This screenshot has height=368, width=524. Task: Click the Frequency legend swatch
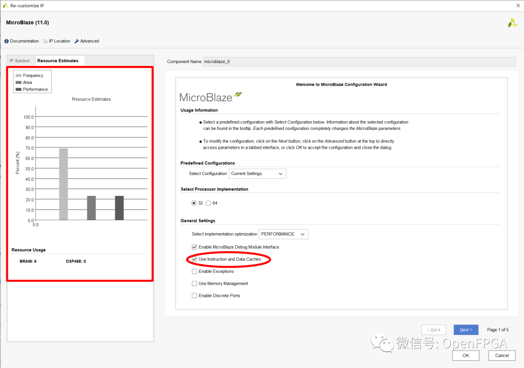(18, 76)
